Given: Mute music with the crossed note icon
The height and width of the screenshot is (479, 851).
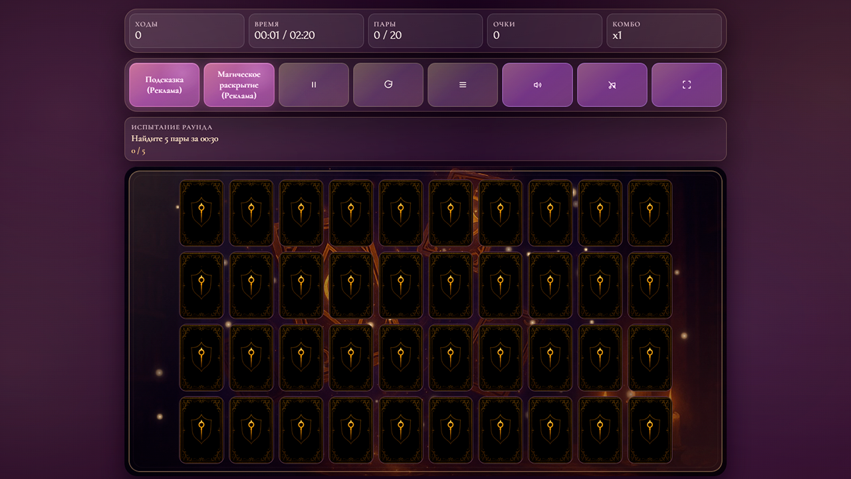Looking at the screenshot, I should pyautogui.click(x=612, y=84).
